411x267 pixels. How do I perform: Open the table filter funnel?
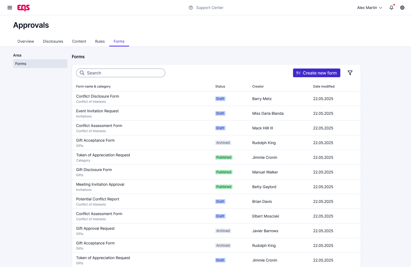click(x=350, y=73)
